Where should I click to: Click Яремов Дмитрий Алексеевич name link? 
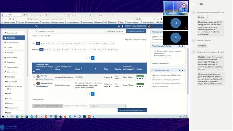coord(45,78)
